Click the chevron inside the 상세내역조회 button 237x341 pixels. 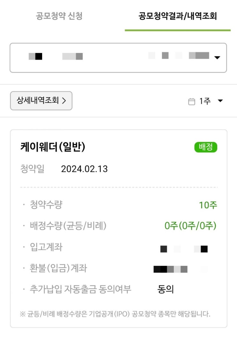[64, 101]
